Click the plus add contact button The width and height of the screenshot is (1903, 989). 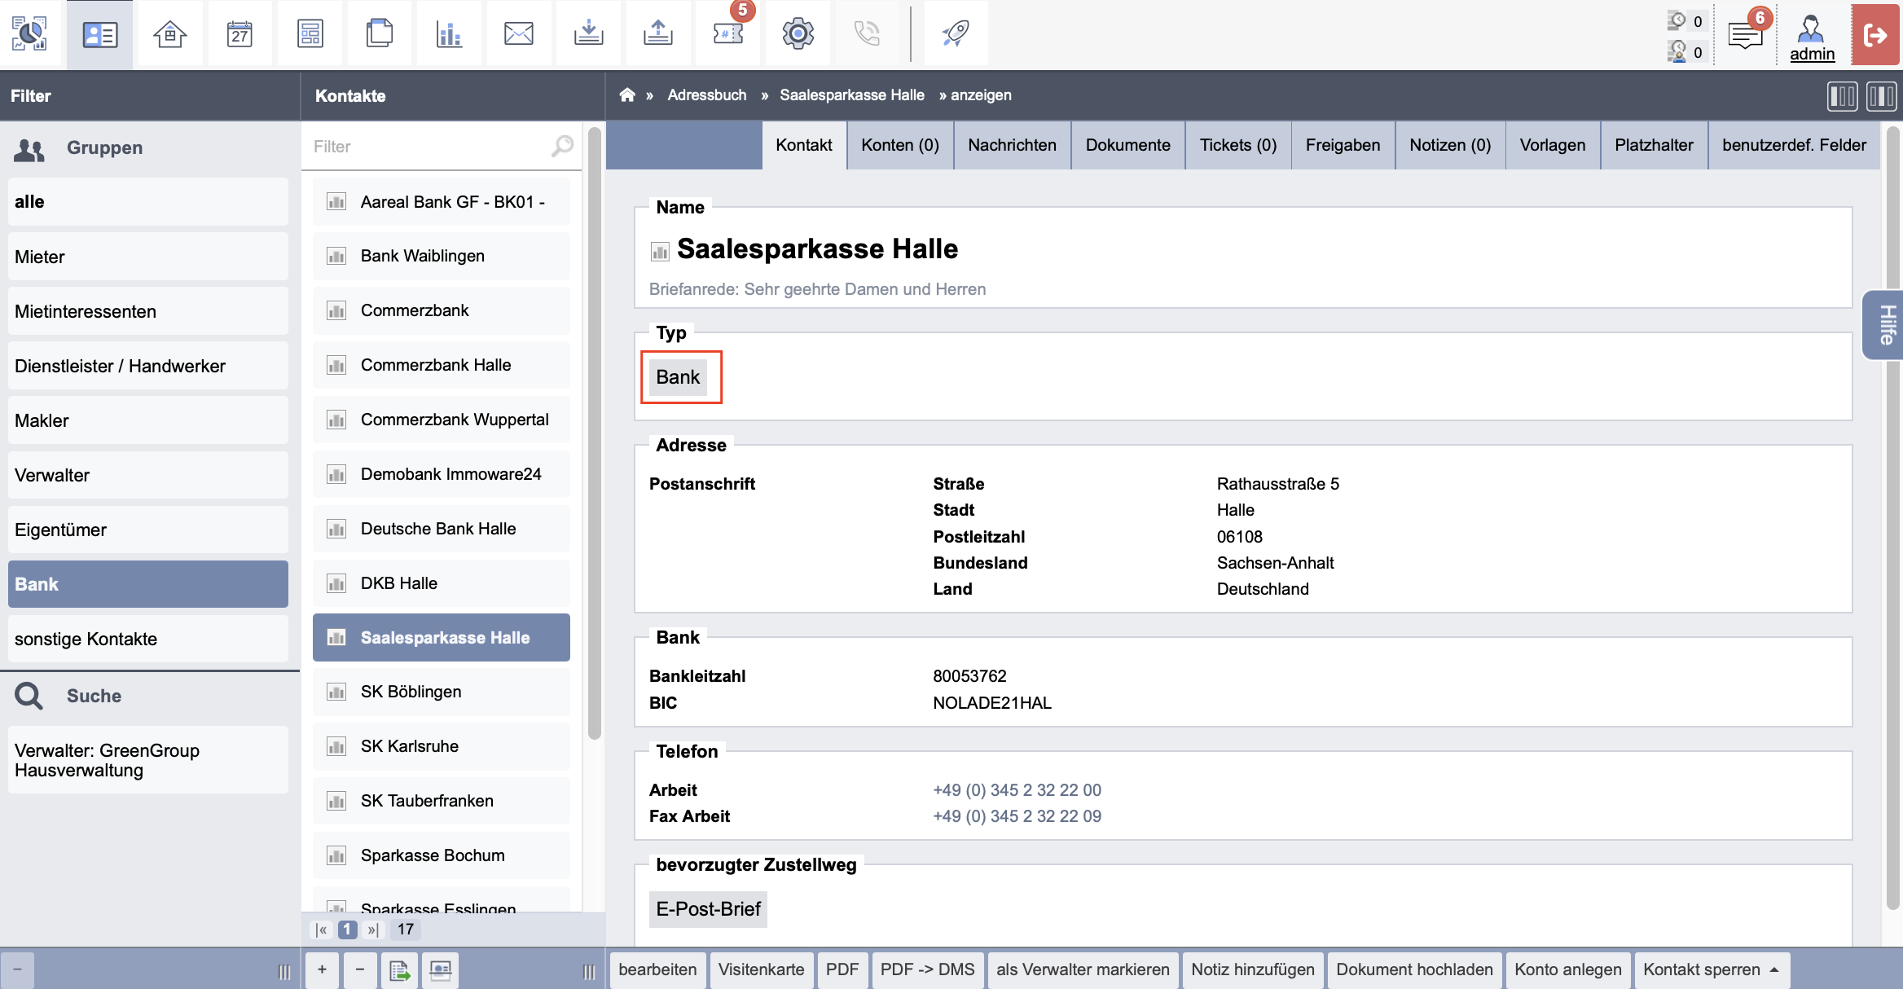coord(323,969)
